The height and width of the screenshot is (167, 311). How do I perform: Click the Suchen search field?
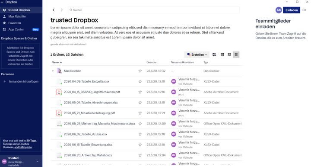click(154, 10)
